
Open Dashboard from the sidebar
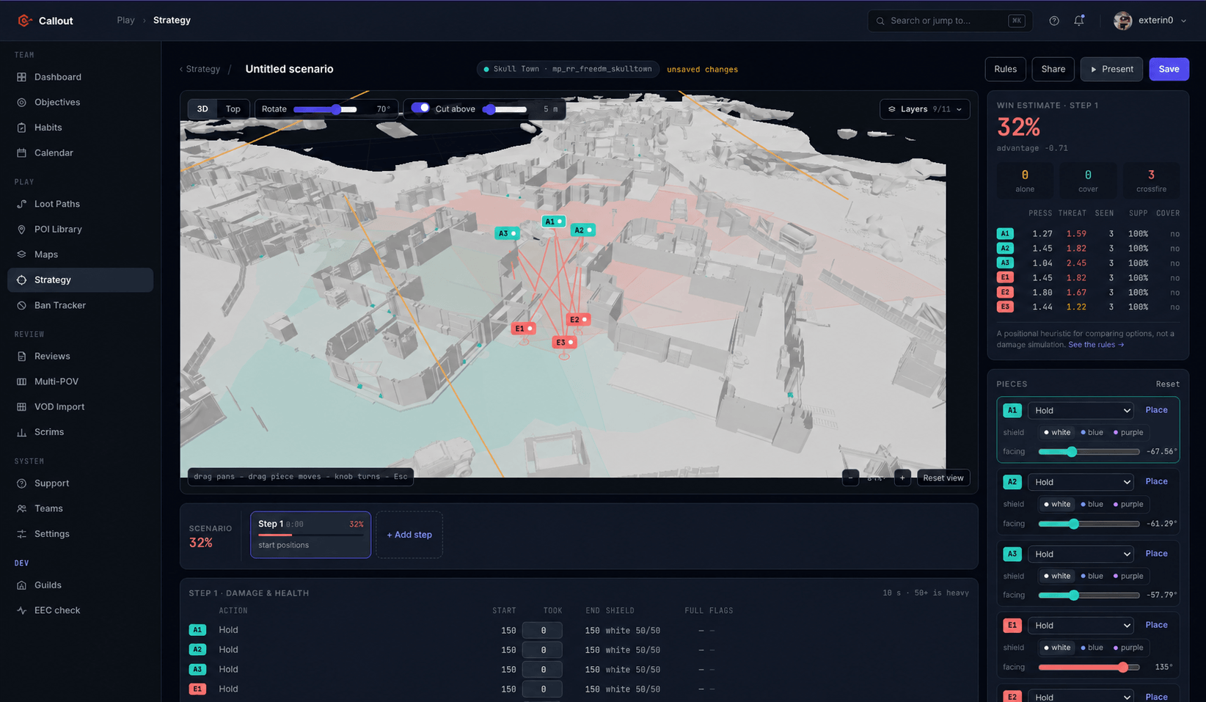click(x=80, y=77)
